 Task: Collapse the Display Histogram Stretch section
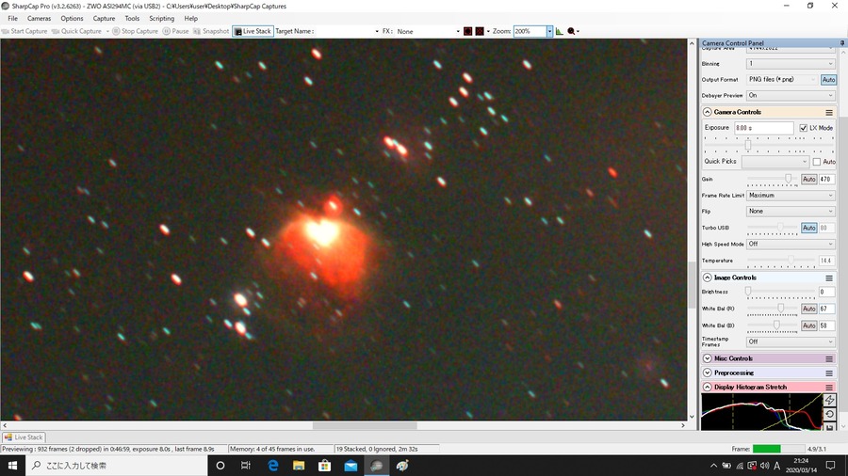click(x=707, y=388)
